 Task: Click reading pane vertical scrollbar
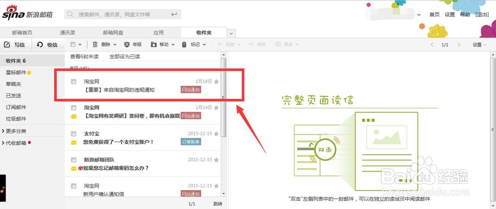click(x=493, y=129)
